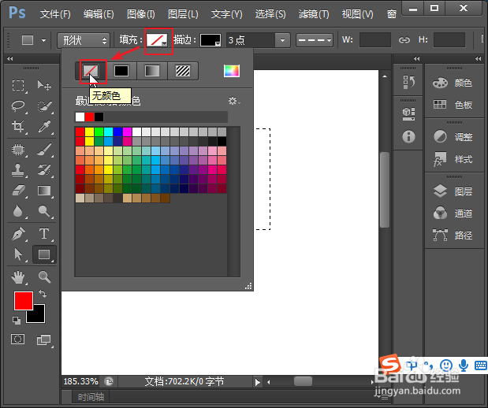Set fill type to Pattern
This screenshot has width=488, height=408.
[183, 71]
